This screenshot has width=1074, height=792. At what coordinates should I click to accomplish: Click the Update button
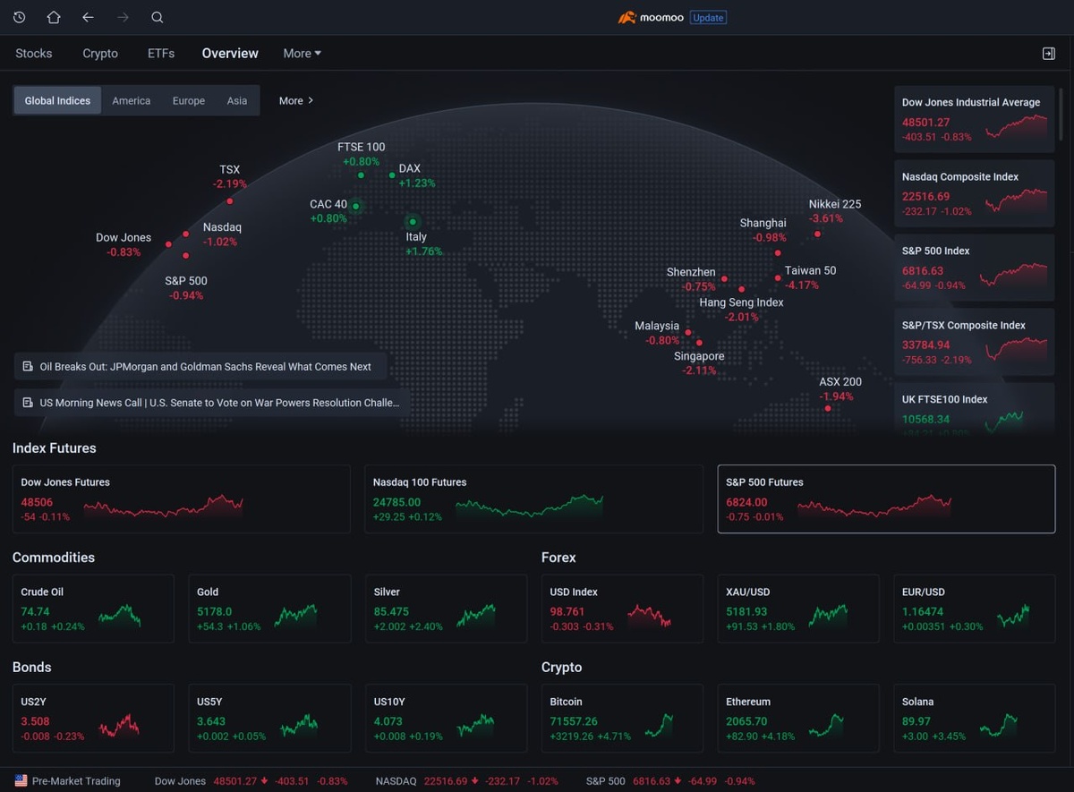click(708, 17)
